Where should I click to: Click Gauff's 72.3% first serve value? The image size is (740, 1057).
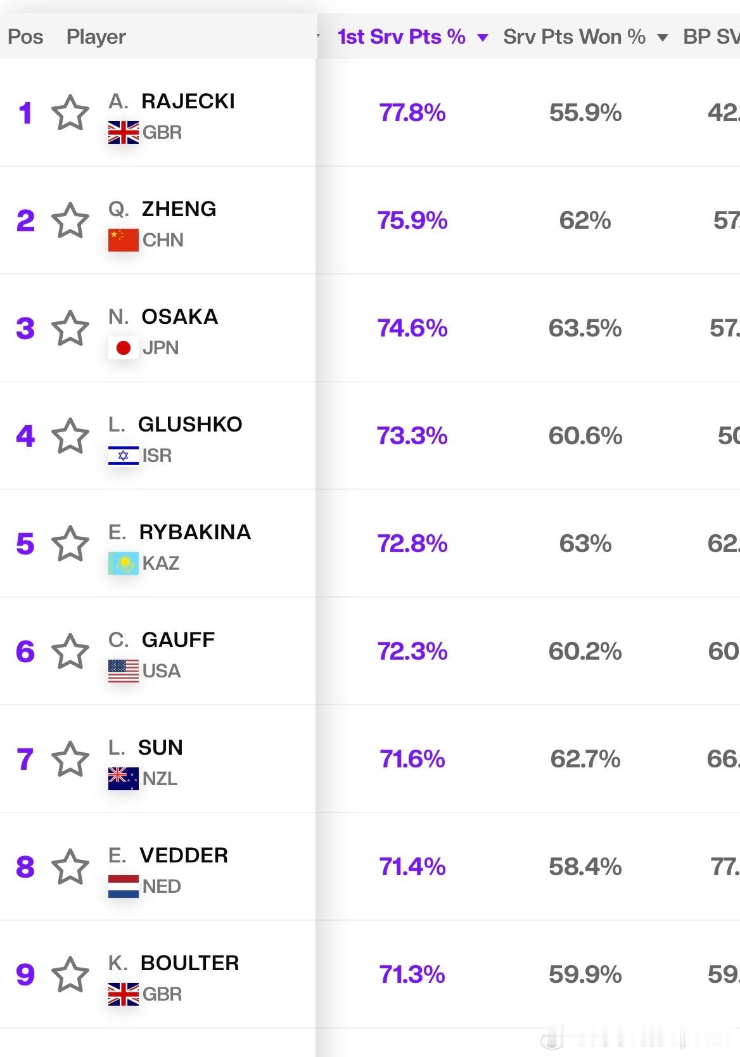pos(412,651)
